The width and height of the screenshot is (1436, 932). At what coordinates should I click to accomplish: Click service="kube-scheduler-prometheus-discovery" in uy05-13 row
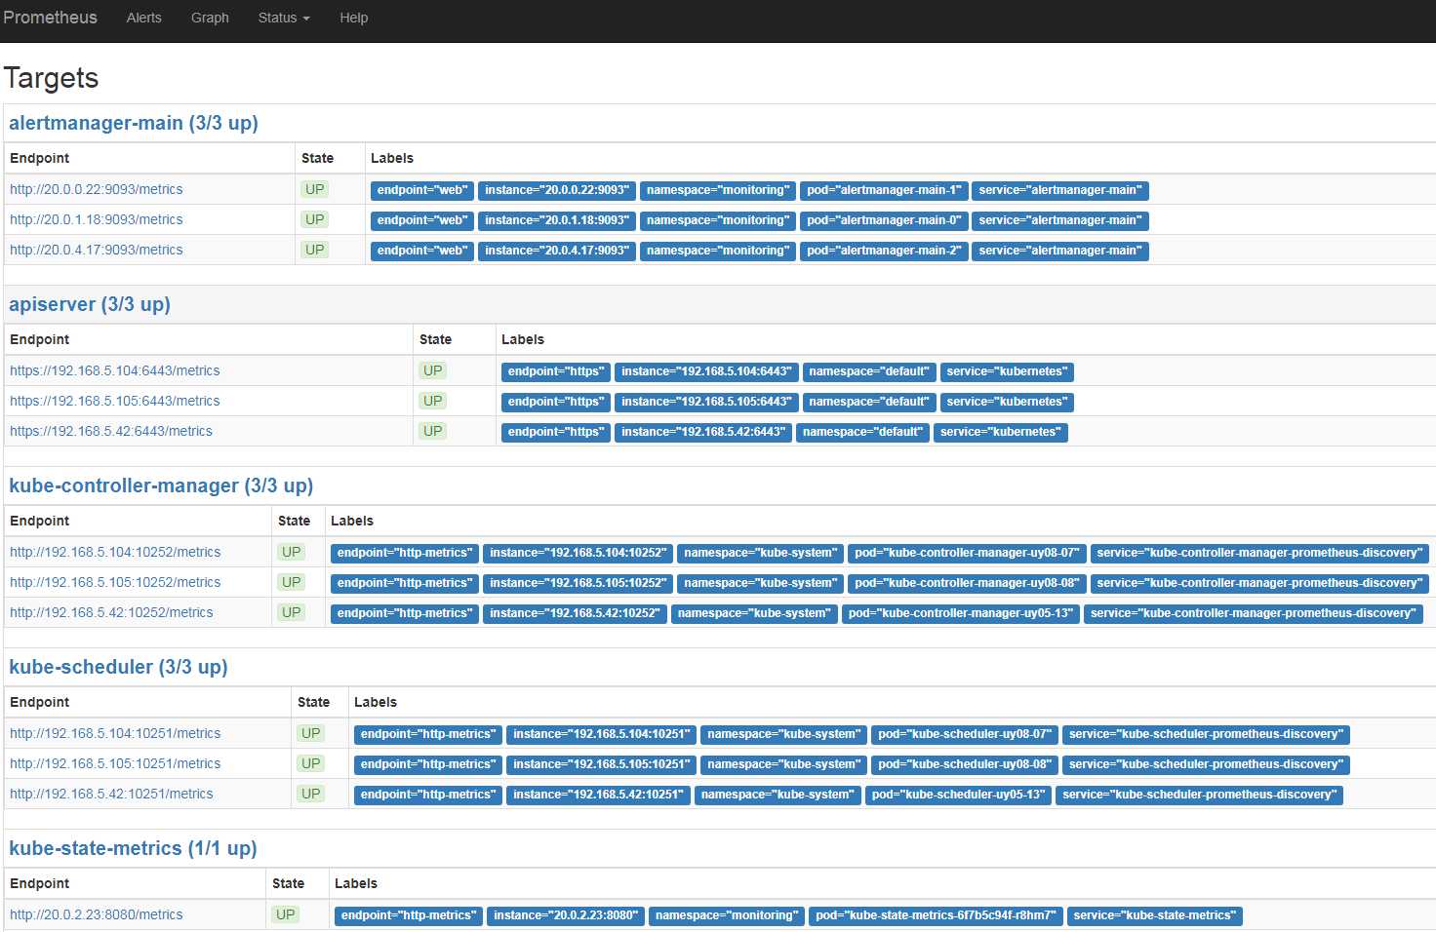(1199, 795)
